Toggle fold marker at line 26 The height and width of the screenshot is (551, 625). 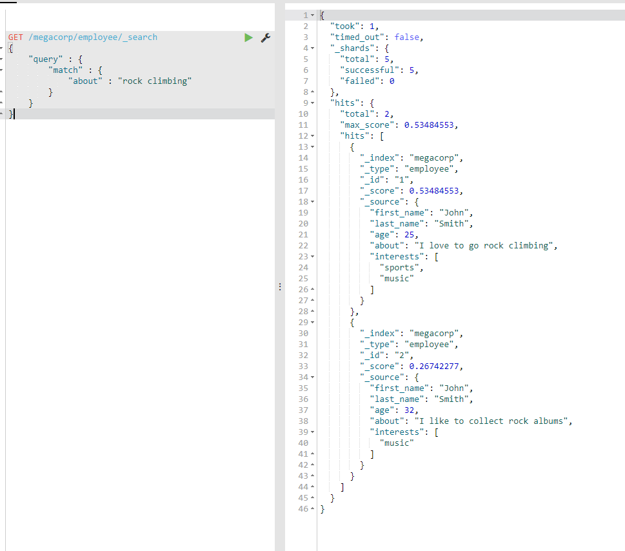[x=312, y=290]
